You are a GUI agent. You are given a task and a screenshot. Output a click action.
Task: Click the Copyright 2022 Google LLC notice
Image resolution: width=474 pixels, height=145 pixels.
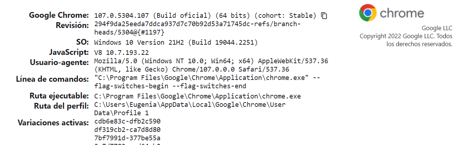point(406,40)
